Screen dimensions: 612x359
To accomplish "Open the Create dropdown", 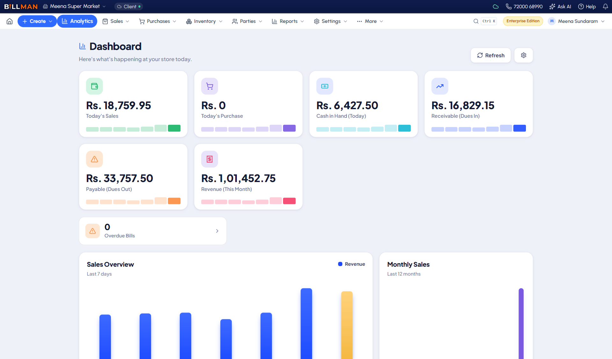I will pyautogui.click(x=37, y=21).
